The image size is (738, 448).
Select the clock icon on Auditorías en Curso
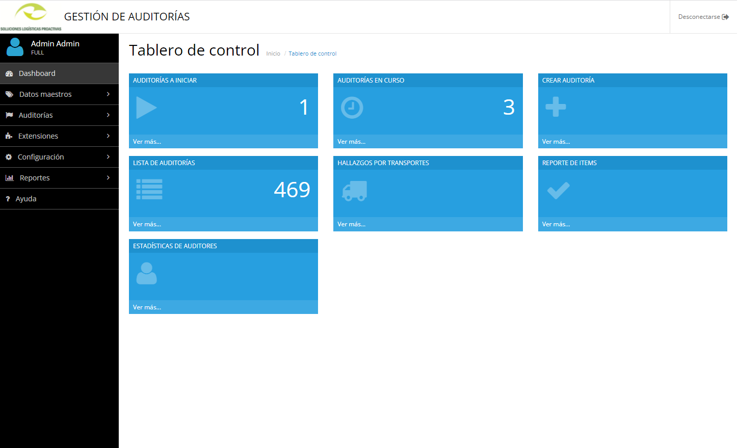pyautogui.click(x=352, y=108)
